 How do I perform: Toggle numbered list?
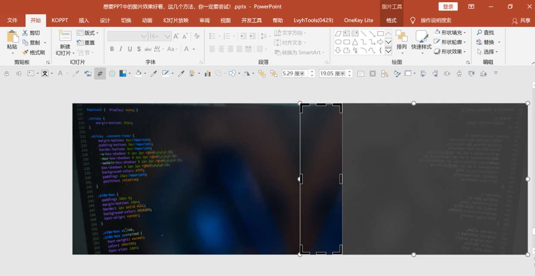(227, 37)
